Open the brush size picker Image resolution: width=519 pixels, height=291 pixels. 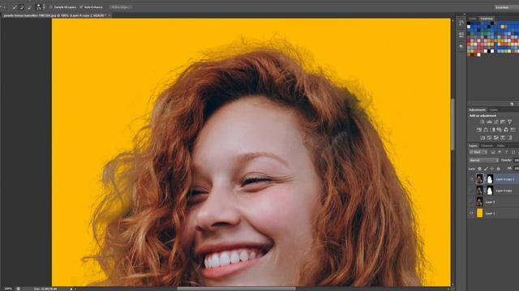39,7
